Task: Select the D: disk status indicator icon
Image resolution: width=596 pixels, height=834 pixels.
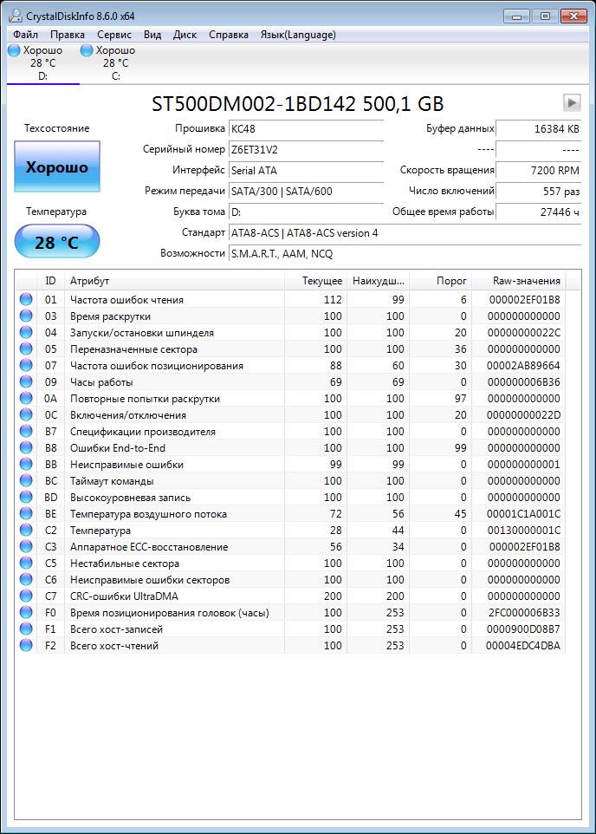Action: point(14,50)
